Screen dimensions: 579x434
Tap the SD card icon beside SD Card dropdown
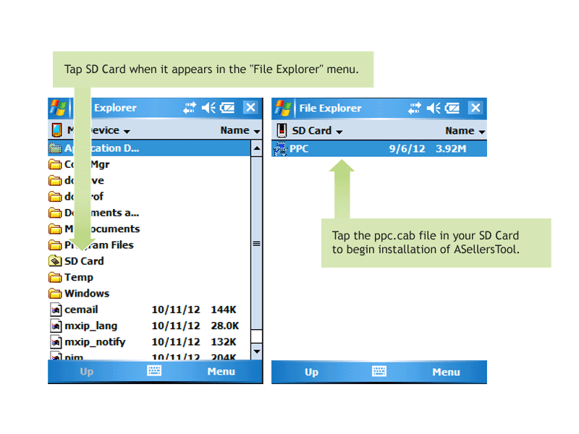point(282,130)
